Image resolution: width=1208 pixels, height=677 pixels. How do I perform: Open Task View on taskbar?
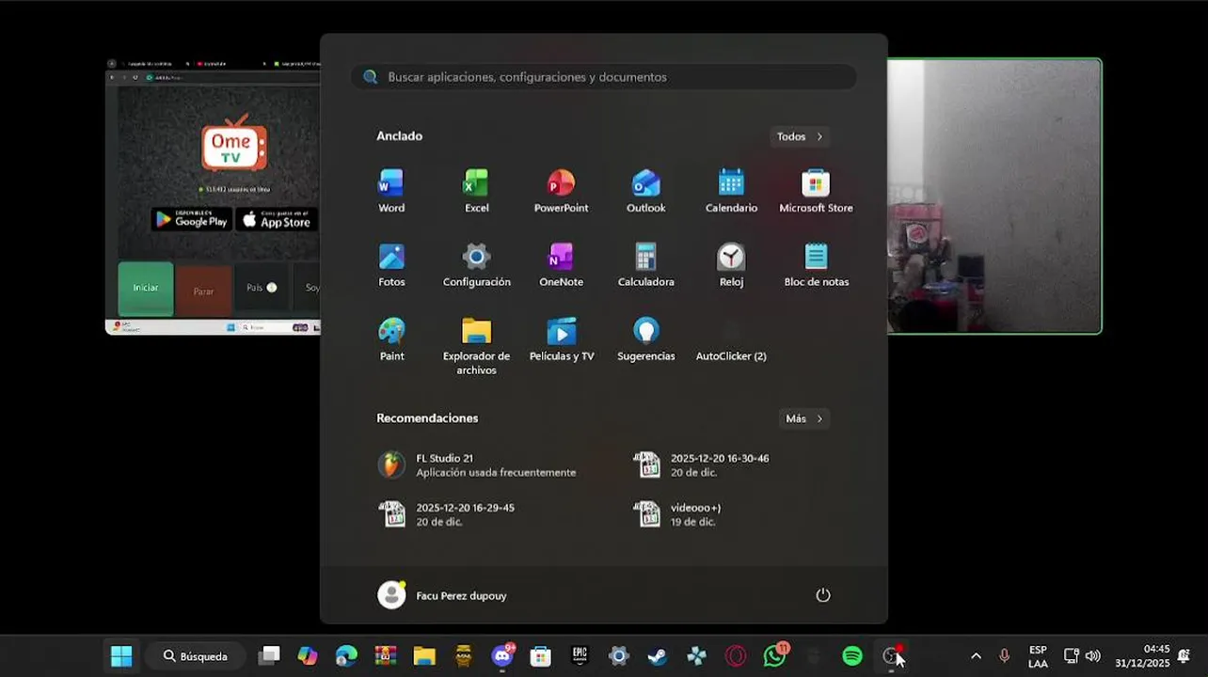(270, 656)
